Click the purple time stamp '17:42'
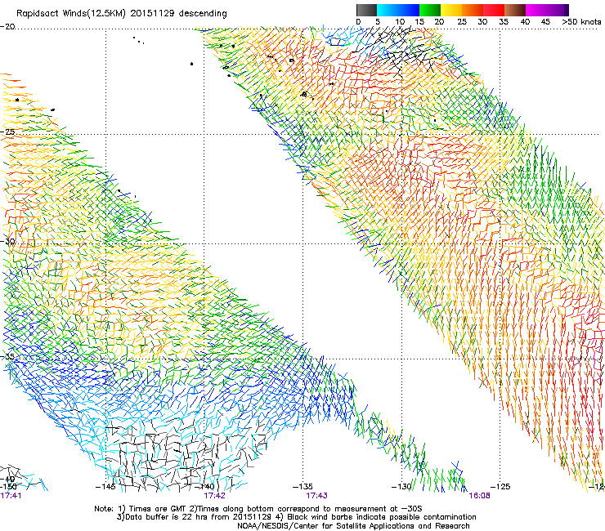 pyautogui.click(x=214, y=496)
